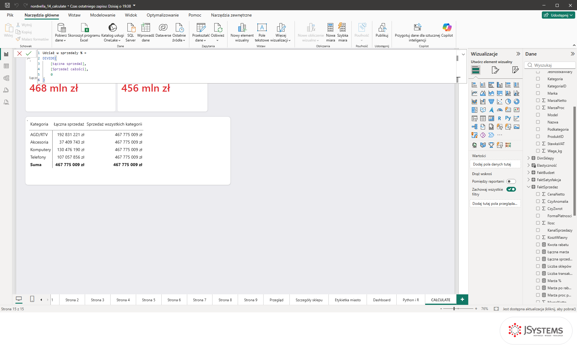Expand the DimSklepy table
Screen dimensions: 577x349
coord(528,158)
